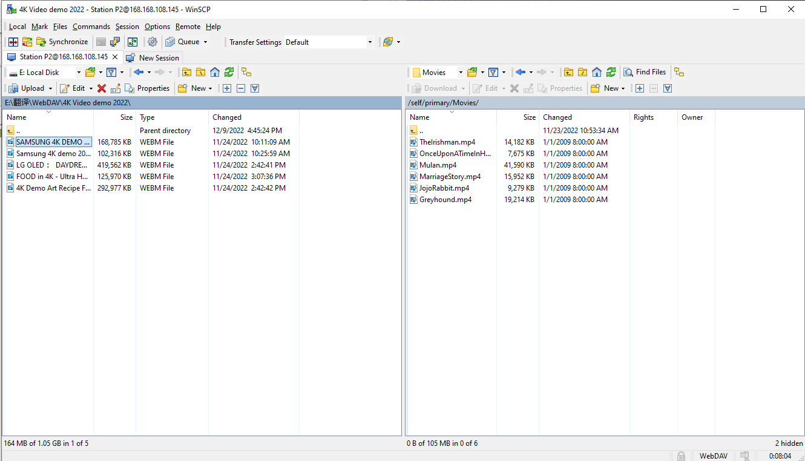This screenshot has height=461, width=805.
Task: Open the Options menu
Action: click(157, 27)
